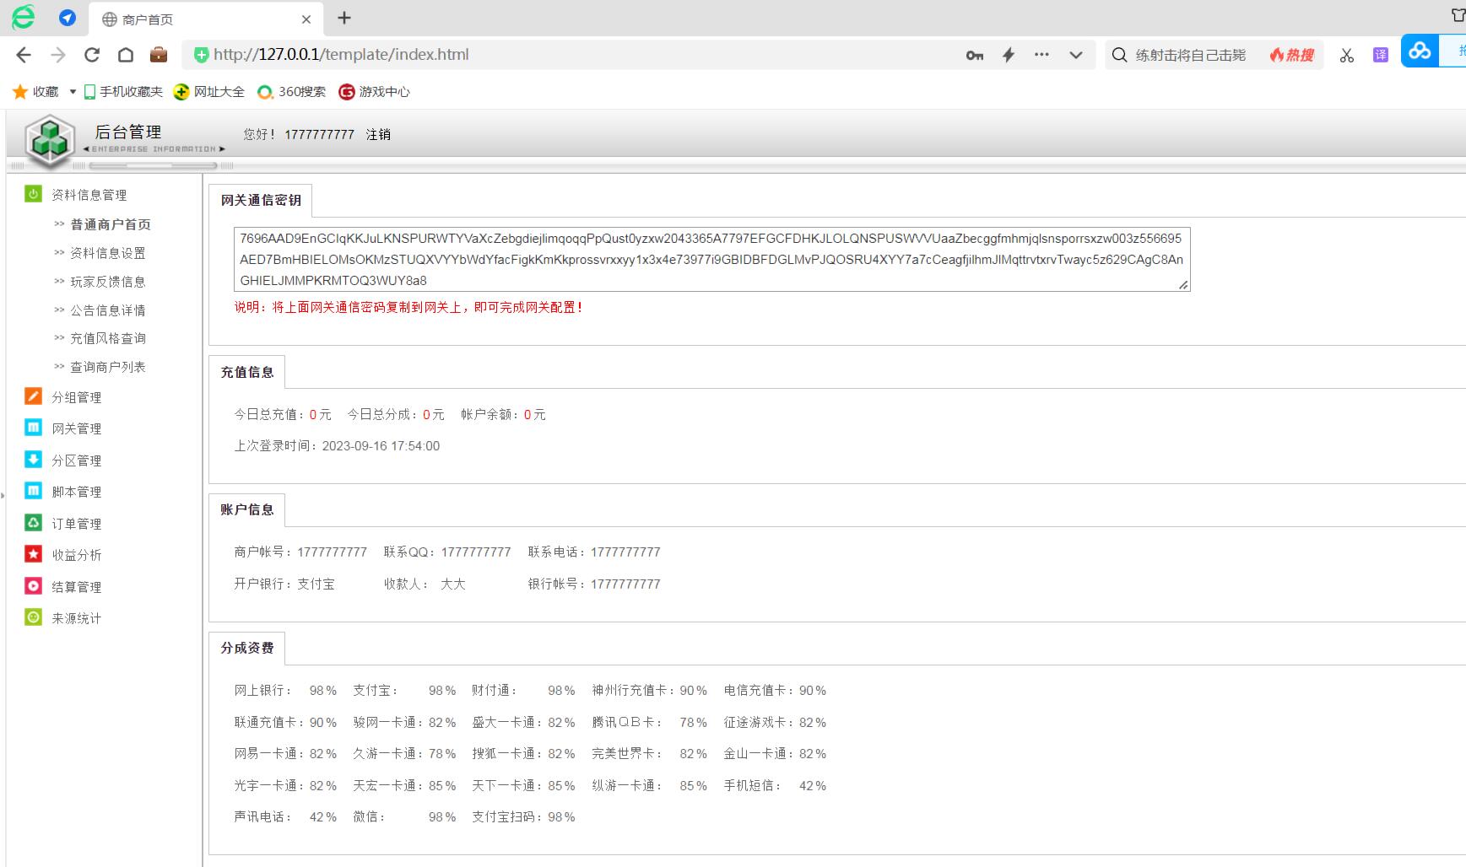Click the saved password key icon

pos(975,55)
